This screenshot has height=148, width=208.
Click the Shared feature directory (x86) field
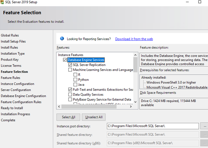(153, 143)
